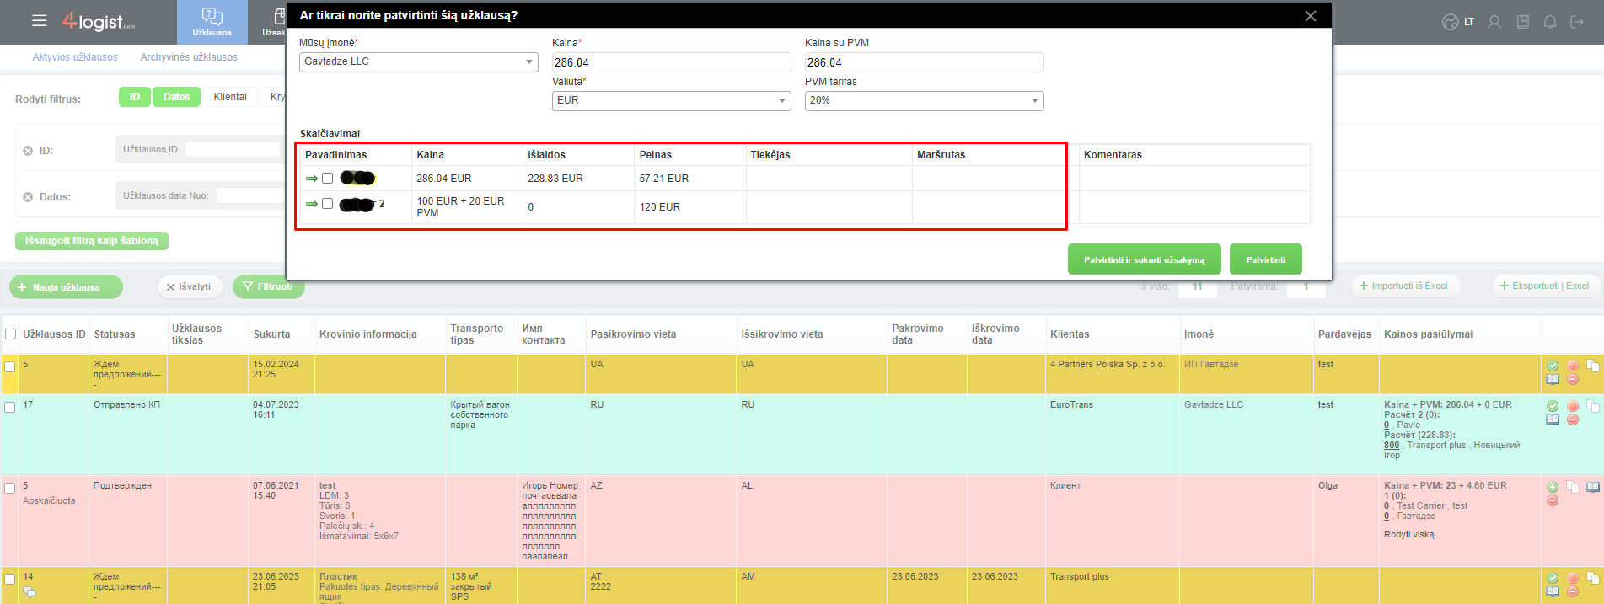Remove the ID filter with its X icon
This screenshot has height=604, width=1604.
[x=28, y=151]
